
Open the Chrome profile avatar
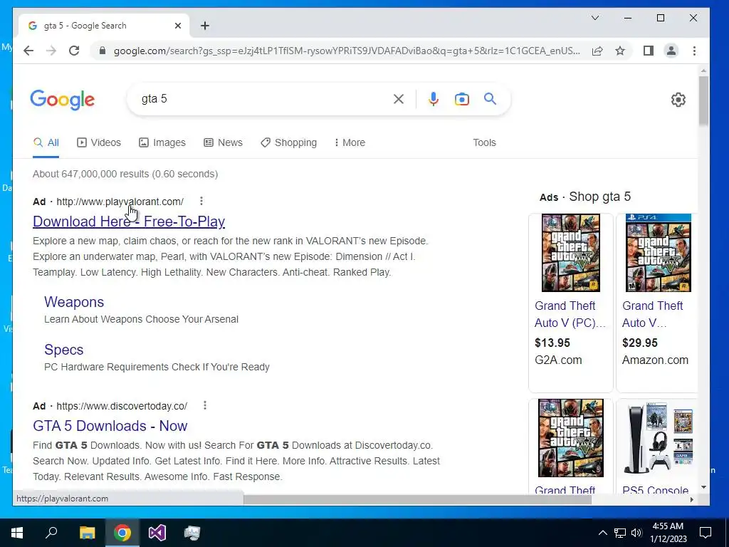point(671,51)
